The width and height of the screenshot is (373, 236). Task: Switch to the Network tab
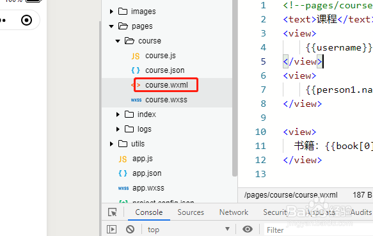click(x=234, y=212)
